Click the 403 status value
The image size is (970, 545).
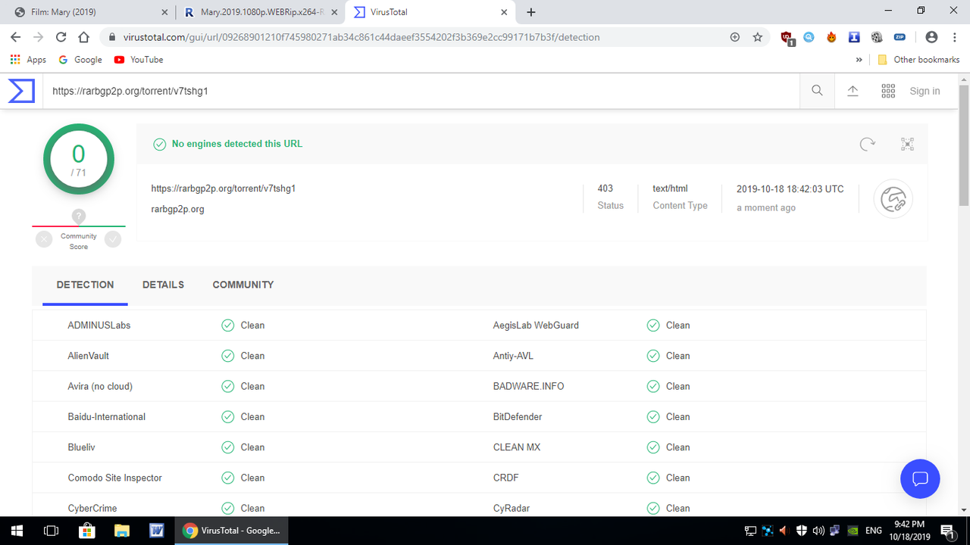point(605,188)
